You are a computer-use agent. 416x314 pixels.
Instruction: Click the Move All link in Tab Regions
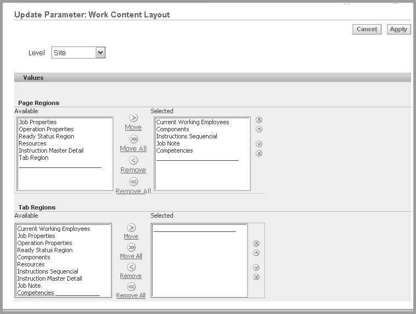point(131,256)
